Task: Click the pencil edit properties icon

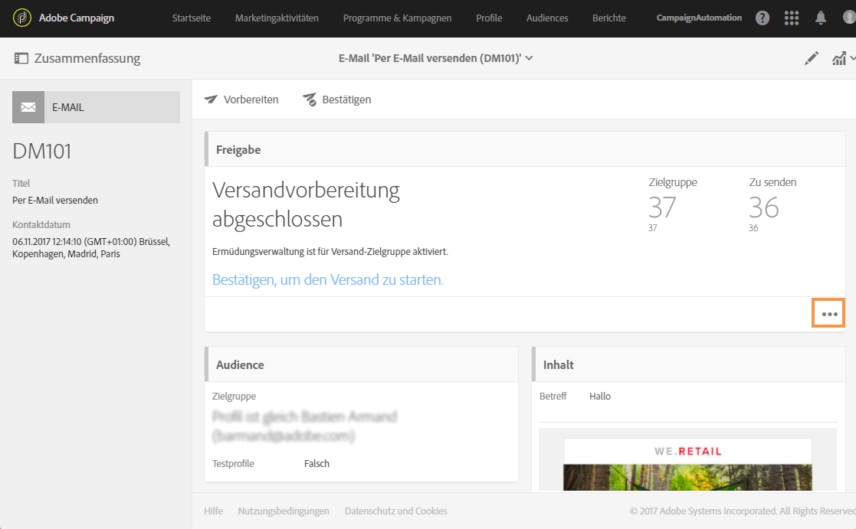Action: coord(812,58)
